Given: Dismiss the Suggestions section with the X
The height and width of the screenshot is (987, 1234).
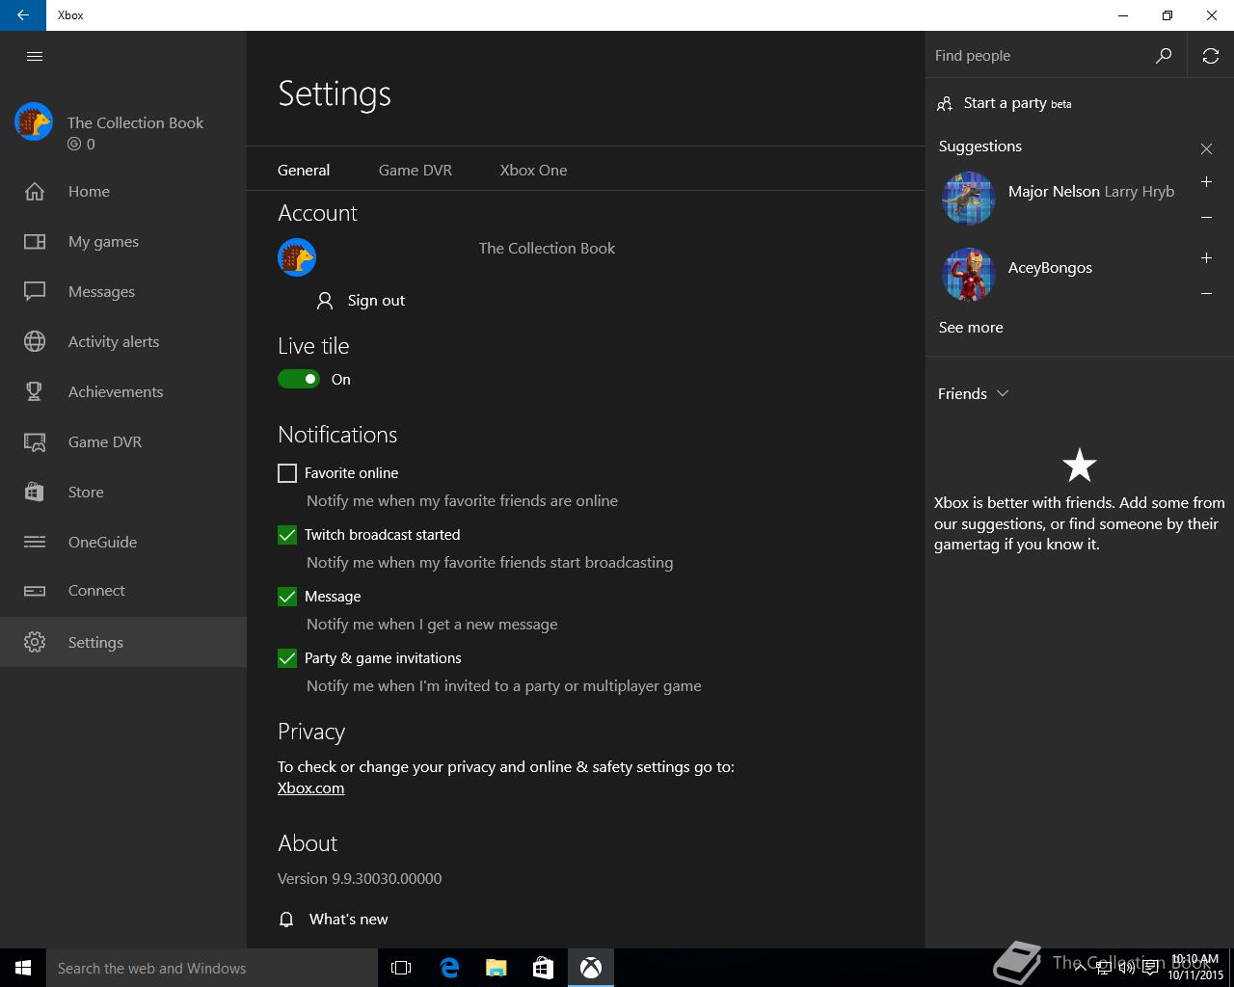Looking at the screenshot, I should click(1206, 148).
